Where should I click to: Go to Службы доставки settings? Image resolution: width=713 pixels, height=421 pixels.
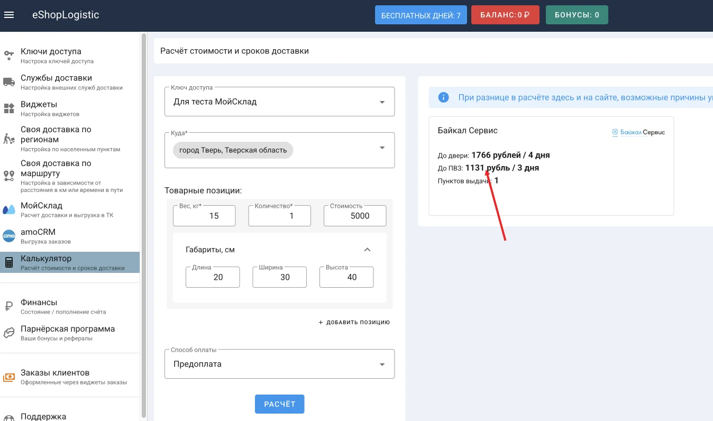70,82
